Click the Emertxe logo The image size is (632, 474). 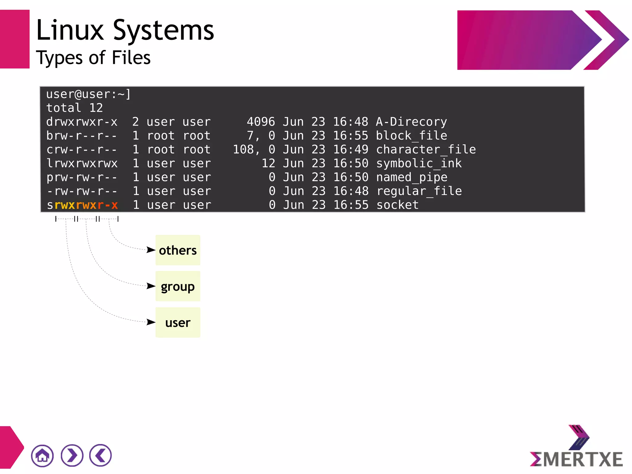coord(576,446)
